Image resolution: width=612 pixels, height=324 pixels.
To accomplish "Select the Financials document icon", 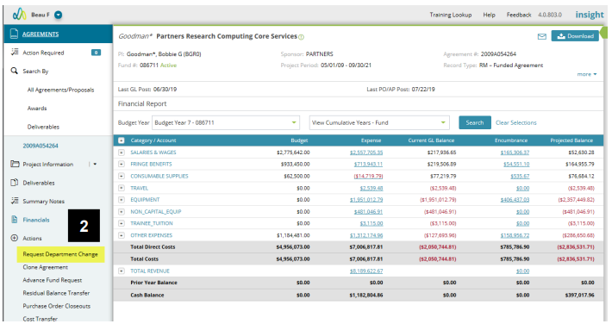I will 15,220.
